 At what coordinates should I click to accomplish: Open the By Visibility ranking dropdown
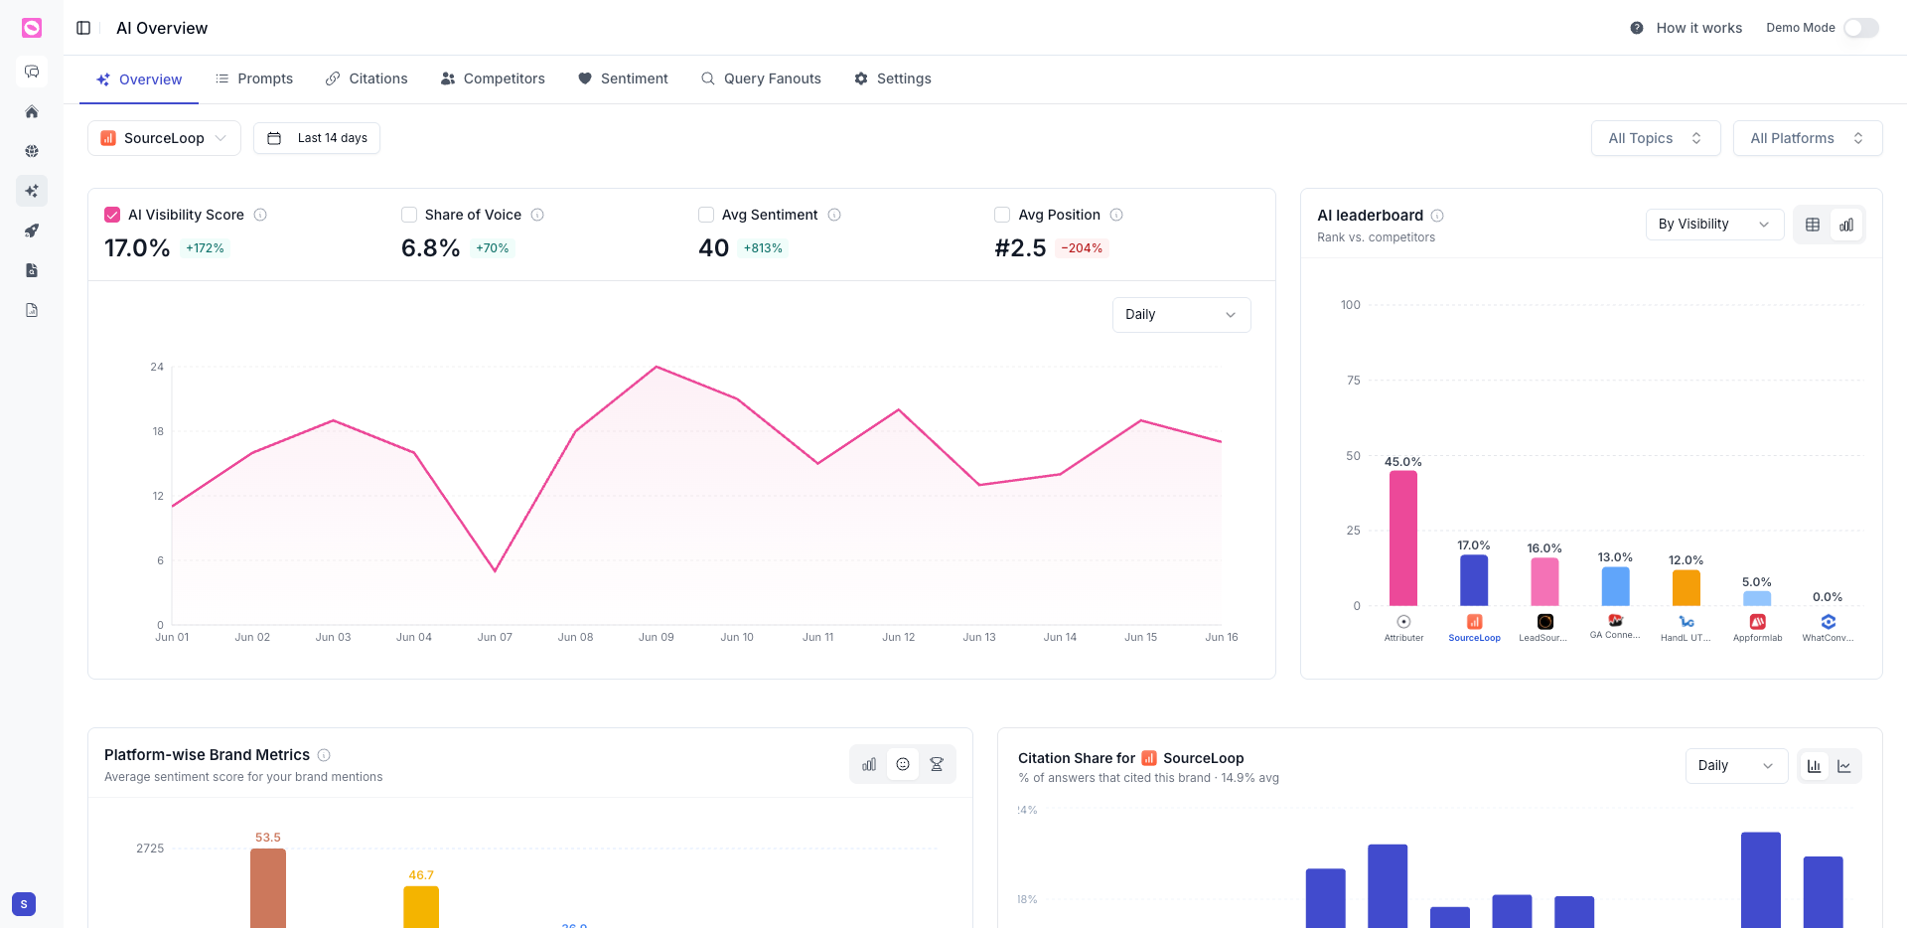[1715, 225]
